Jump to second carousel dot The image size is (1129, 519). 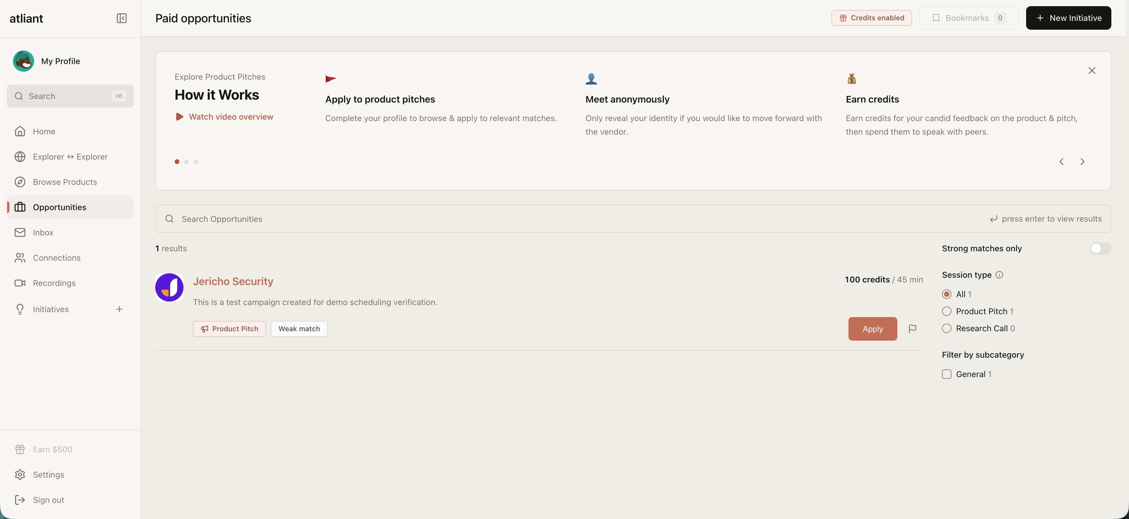coord(186,162)
